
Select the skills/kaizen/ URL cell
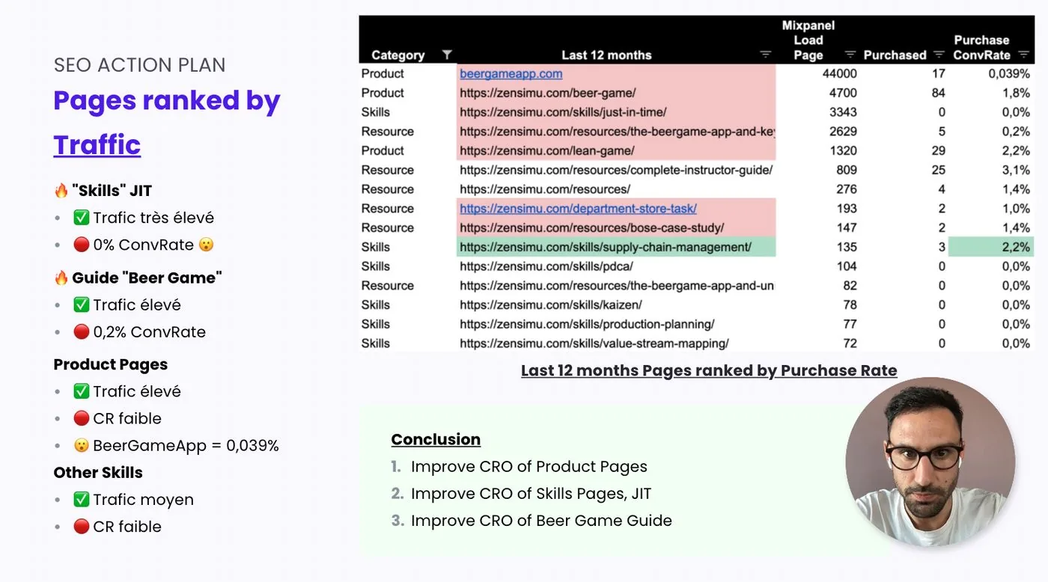(x=616, y=305)
